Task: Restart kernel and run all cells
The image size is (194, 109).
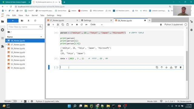Action: point(86,25)
